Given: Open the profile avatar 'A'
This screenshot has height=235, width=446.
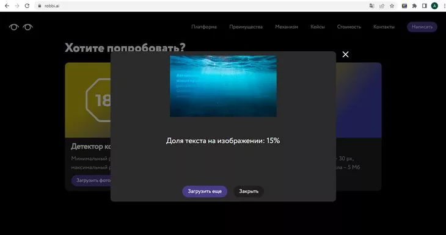Looking at the screenshot, I should pyautogui.click(x=434, y=5).
